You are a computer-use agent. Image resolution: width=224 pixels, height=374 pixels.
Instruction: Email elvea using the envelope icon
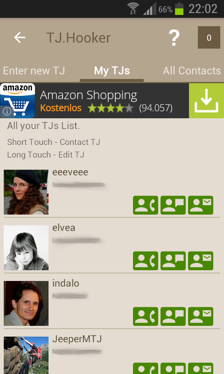(x=201, y=261)
